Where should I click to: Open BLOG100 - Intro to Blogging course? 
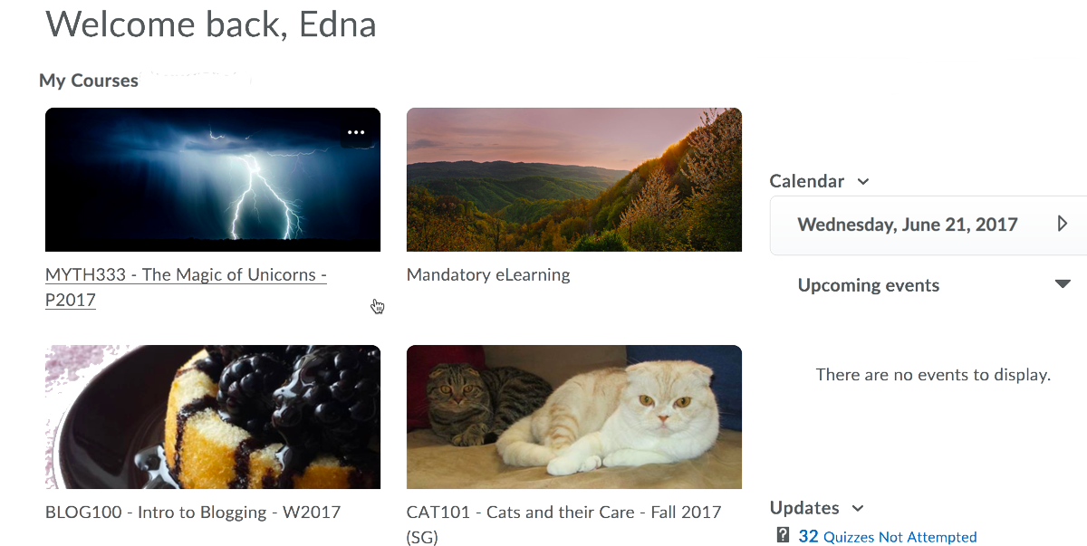(193, 512)
